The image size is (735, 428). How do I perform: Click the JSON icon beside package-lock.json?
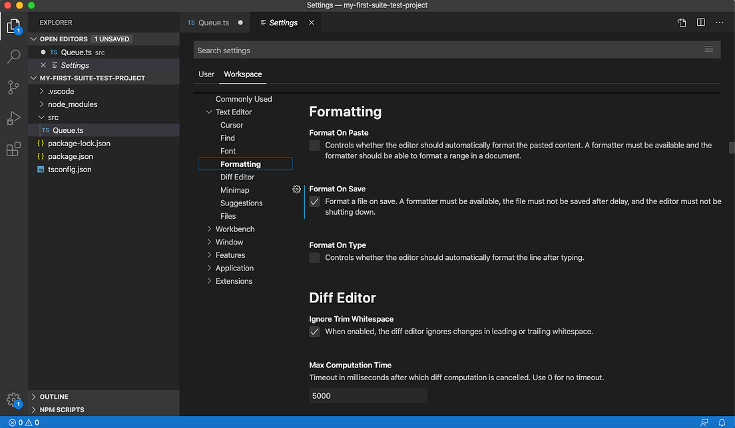[41, 143]
